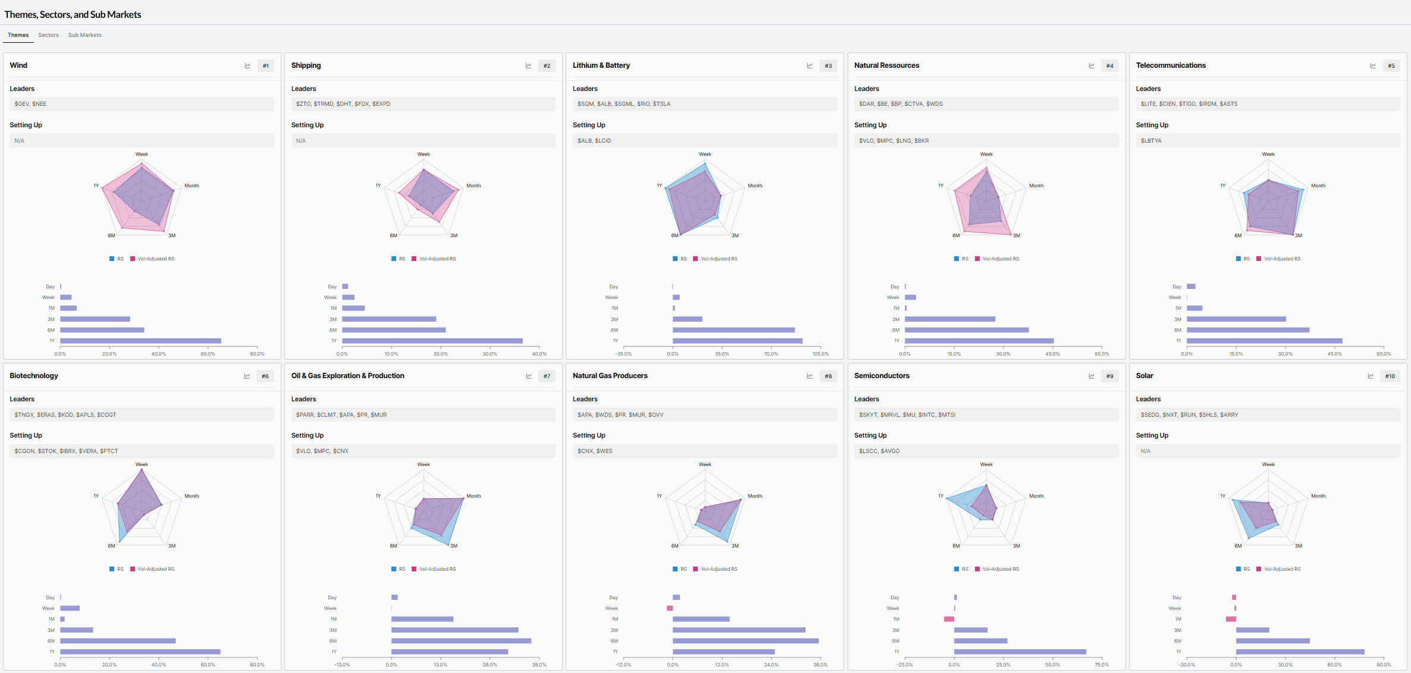Open the Semiconductors chart icon
Viewport: 1411px width, 673px height.
1092,376
